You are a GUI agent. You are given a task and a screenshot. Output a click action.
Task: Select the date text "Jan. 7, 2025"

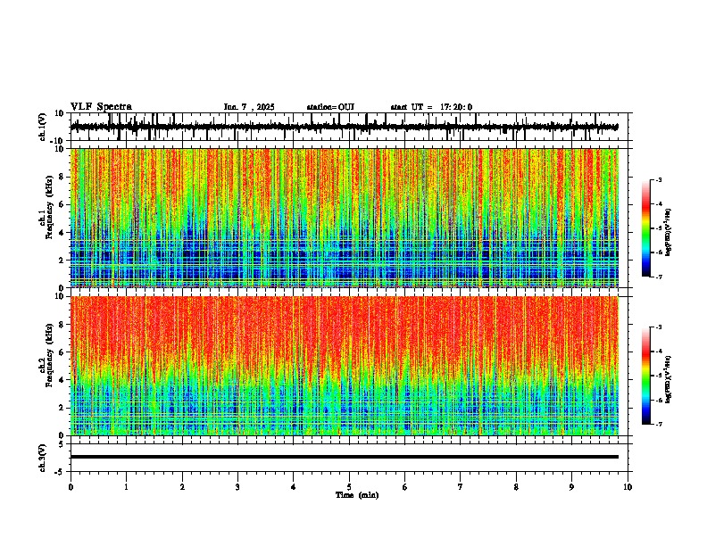(249, 107)
